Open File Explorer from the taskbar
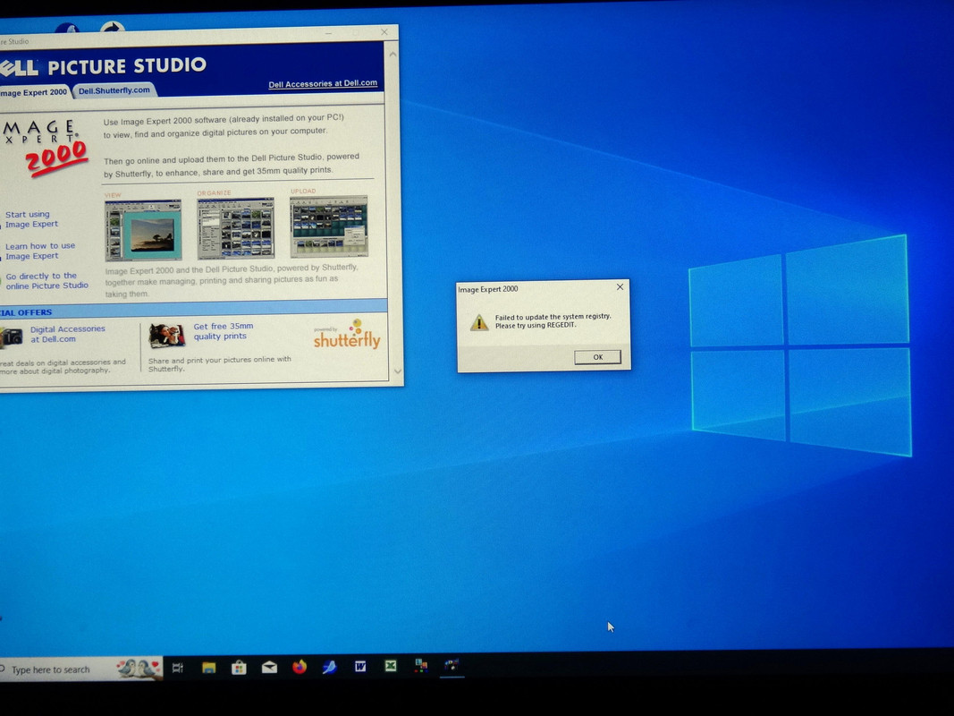Image resolution: width=954 pixels, height=716 pixels. [208, 668]
